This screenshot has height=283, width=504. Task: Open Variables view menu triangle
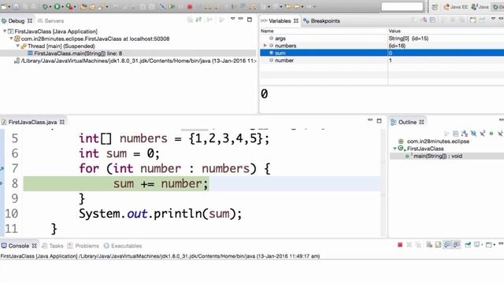(x=494, y=19)
